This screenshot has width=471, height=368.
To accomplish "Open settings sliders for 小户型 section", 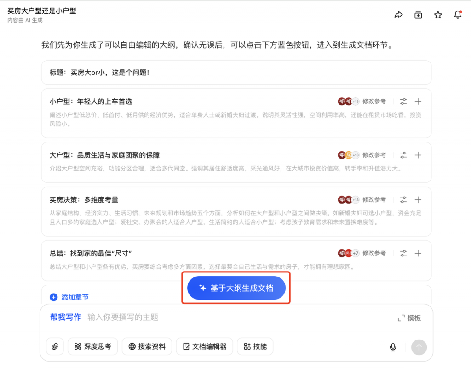I will [x=403, y=102].
